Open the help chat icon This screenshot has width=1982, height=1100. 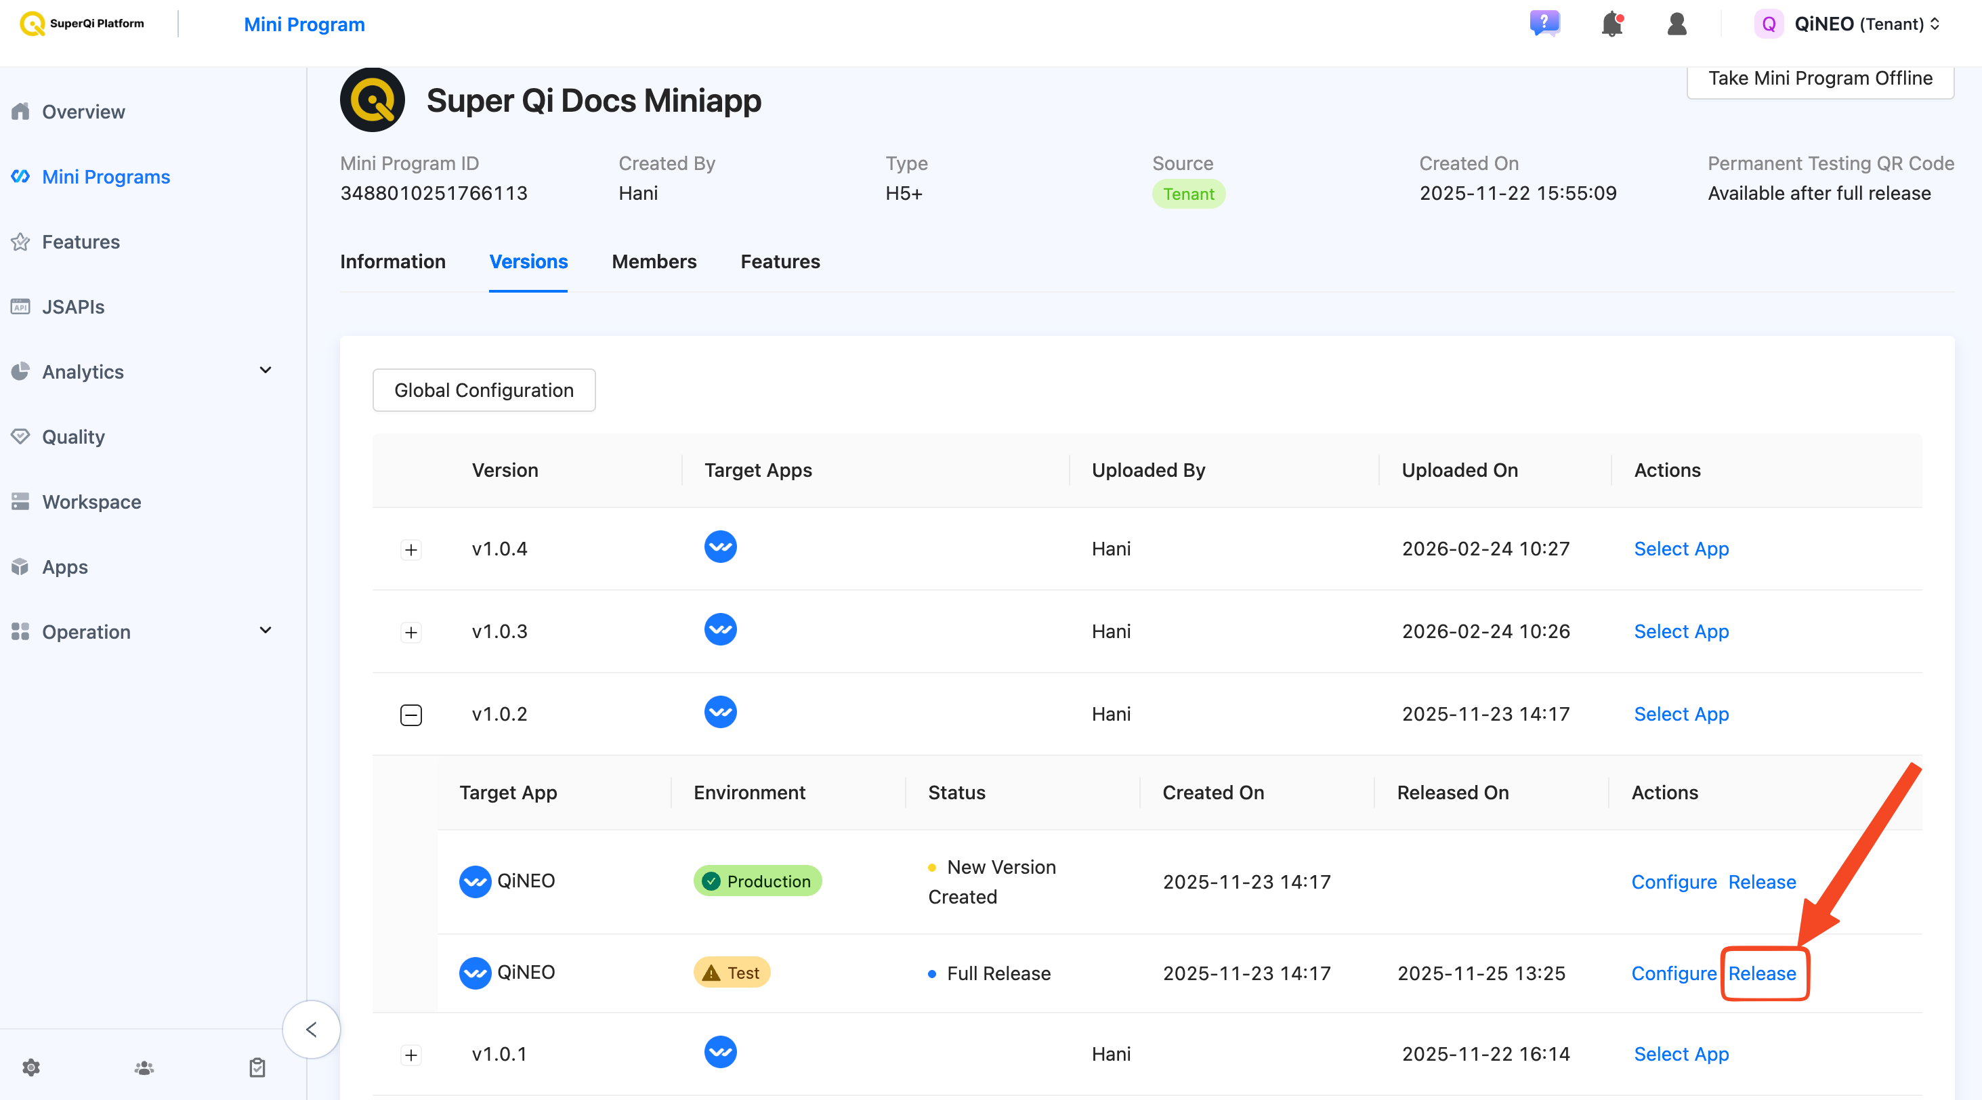pyautogui.click(x=1544, y=23)
